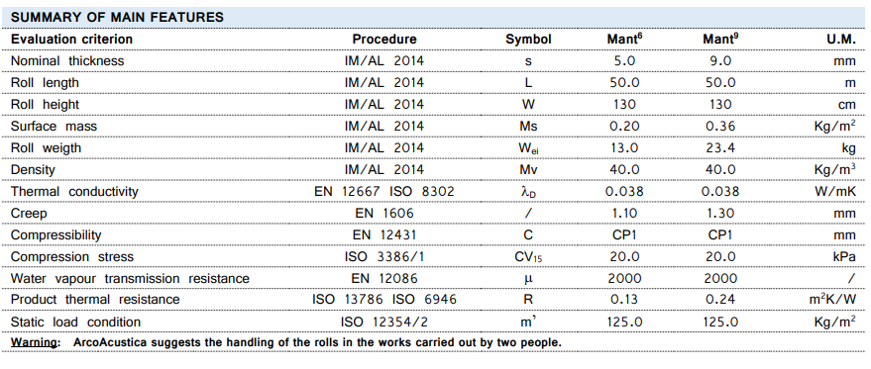Select the 'EN 1606' procedure cell
This screenshot has height=369, width=871.
[x=384, y=214]
